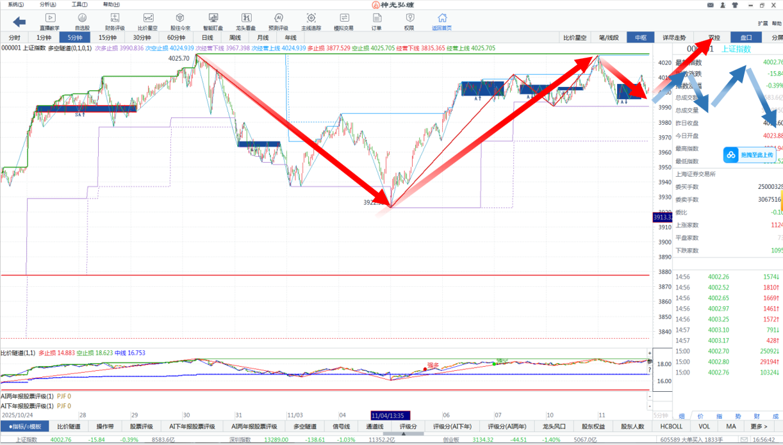Open the mail envelope icon in title bar
This screenshot has height=445, width=783.
[709, 4]
